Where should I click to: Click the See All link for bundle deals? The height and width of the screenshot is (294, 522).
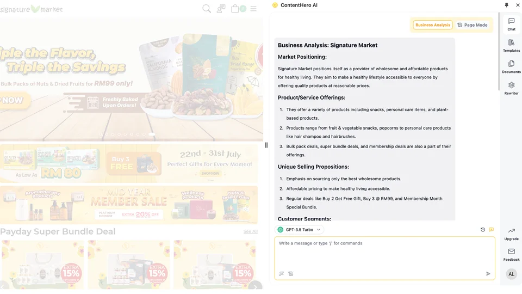point(250,231)
